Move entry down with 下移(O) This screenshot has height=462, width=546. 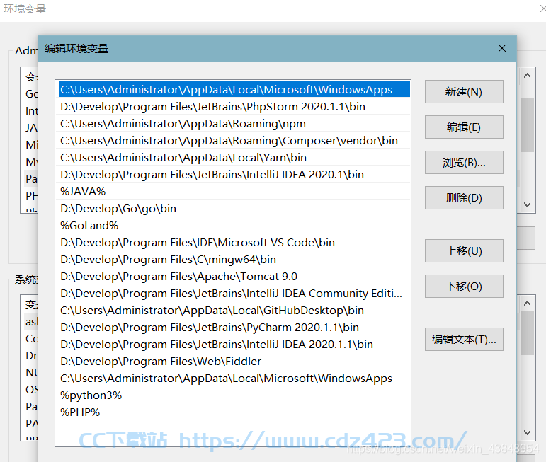click(464, 287)
